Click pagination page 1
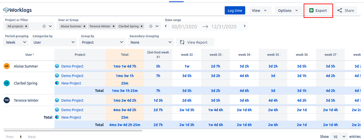Image resolution: width=364 pixels, height=140 pixels. coord(20,137)
